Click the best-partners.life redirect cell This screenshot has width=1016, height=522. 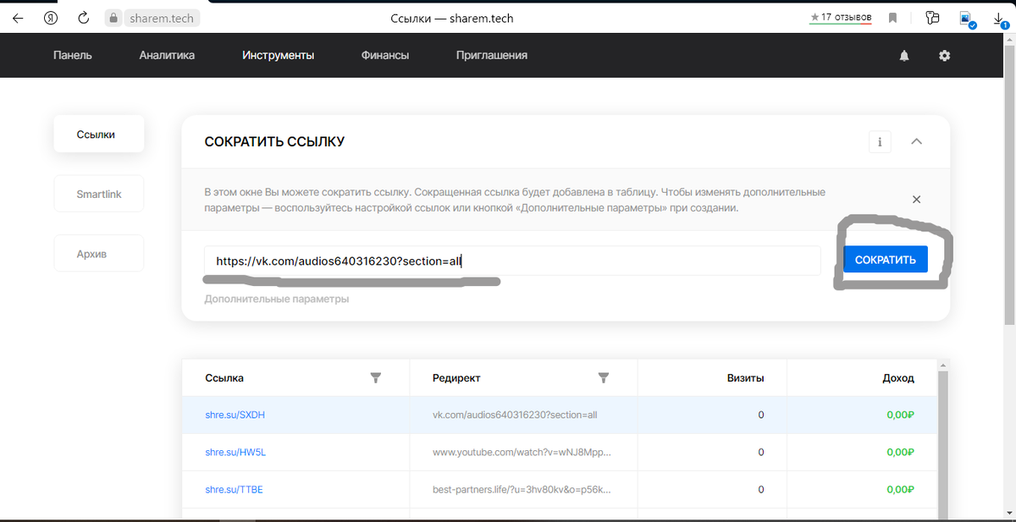tap(521, 490)
